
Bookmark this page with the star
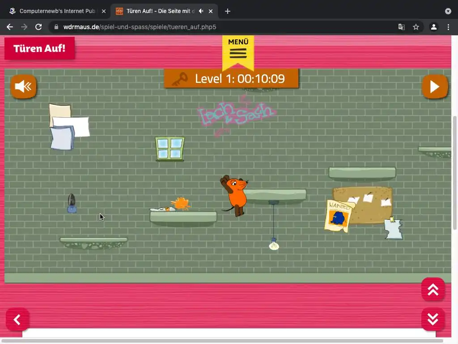[416, 27]
